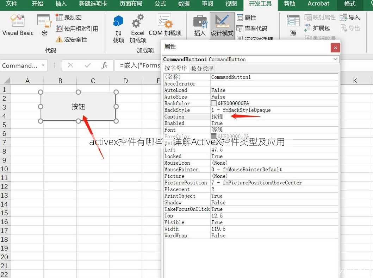Select column K header
The height and width of the screenshot is (278, 373).
pyautogui.click(x=355, y=81)
